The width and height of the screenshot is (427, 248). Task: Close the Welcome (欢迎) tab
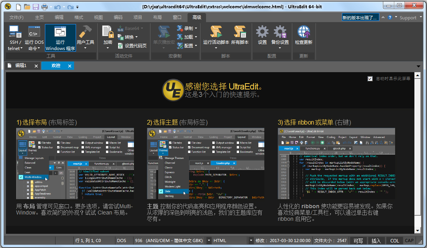[70, 66]
